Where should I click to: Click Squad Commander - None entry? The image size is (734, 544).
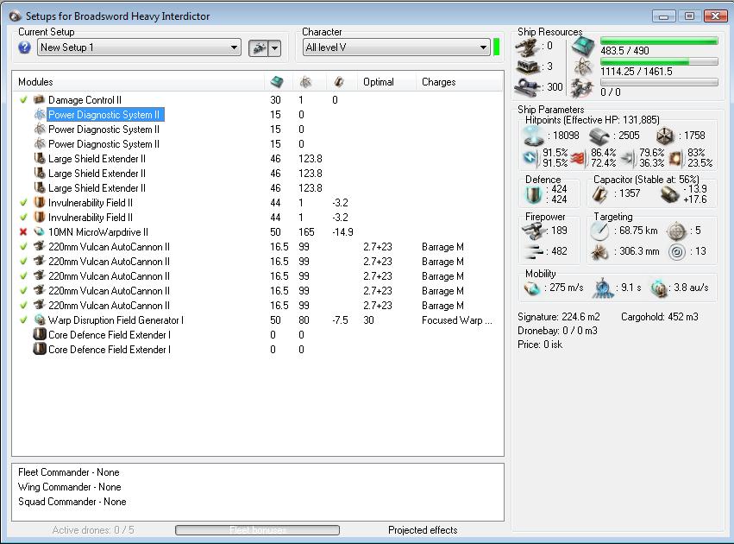point(72,502)
